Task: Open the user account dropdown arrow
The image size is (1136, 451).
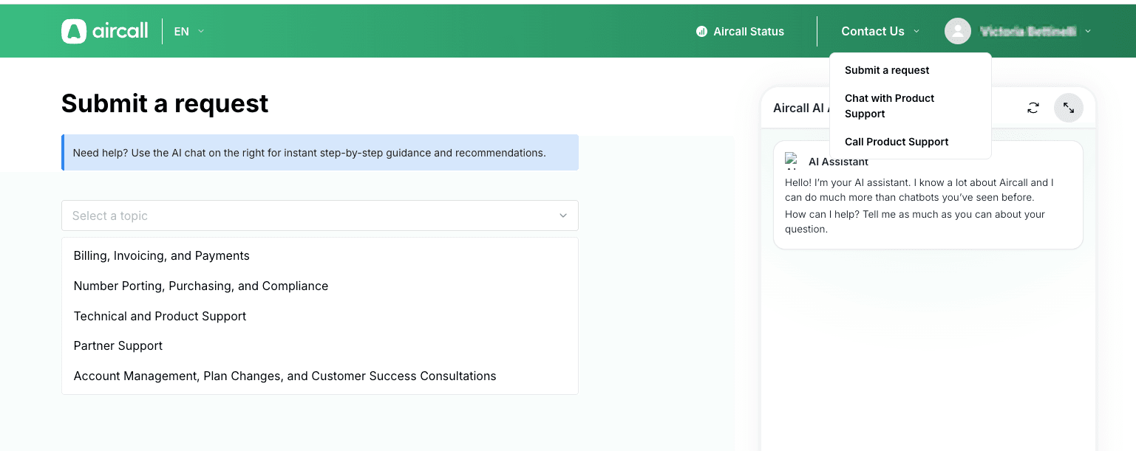Action: [x=1088, y=31]
